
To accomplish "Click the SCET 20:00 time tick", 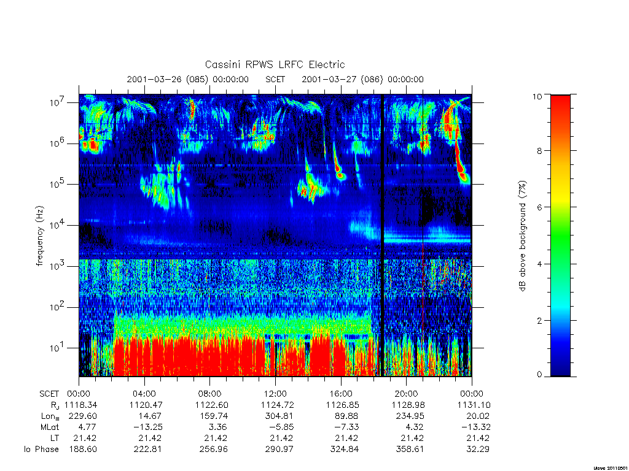I will click(x=407, y=394).
